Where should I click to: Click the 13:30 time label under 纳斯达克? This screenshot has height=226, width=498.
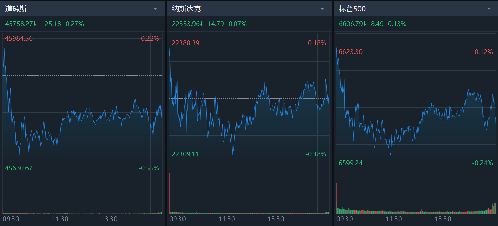point(276,219)
